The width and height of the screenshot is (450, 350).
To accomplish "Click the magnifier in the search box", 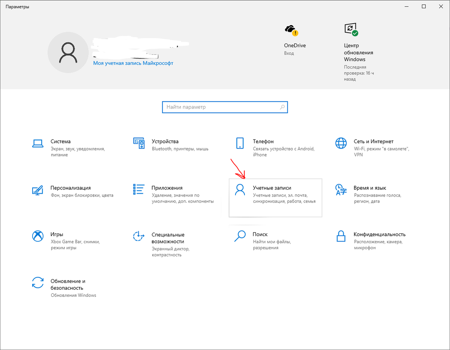I will pyautogui.click(x=282, y=107).
